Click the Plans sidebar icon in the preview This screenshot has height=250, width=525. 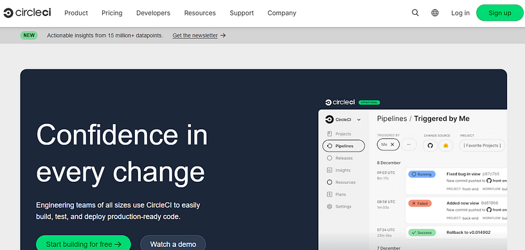[330, 195]
